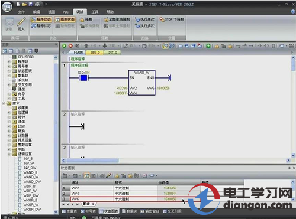Click the compile icon in editor toolbar

pos(77,46)
